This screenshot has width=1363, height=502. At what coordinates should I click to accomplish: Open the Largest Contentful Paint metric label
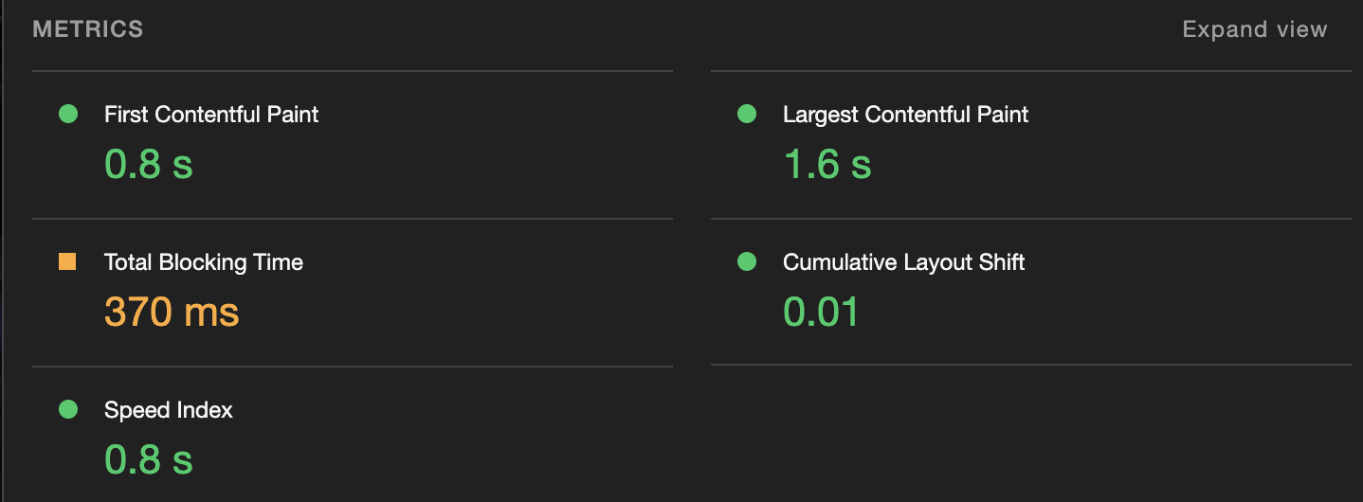point(905,115)
